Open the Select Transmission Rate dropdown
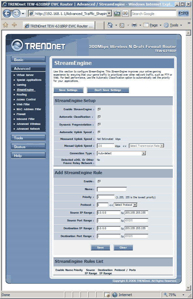 click(x=146, y=146)
